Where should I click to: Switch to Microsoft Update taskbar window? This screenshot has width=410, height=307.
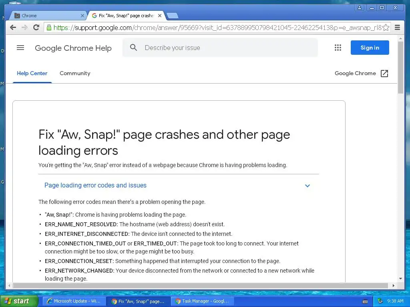pos(74,301)
